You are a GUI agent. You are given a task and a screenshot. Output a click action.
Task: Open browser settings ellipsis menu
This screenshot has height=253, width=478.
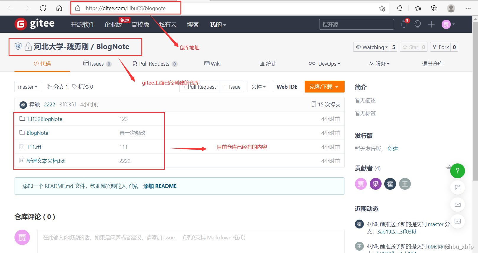[x=468, y=8]
